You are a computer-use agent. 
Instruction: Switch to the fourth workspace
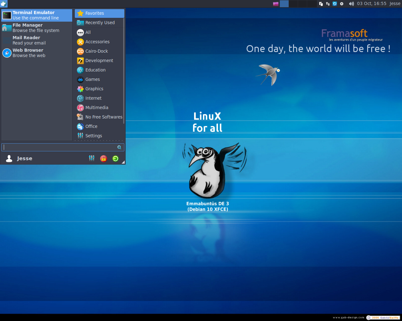pyautogui.click(x=312, y=4)
